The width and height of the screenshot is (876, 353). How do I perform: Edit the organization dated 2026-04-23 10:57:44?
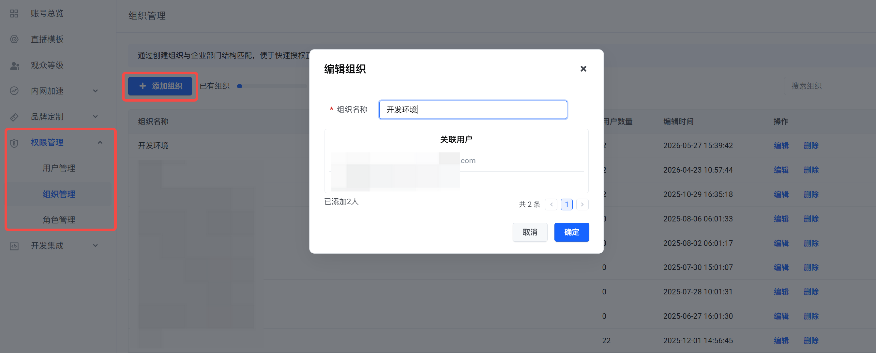pyautogui.click(x=781, y=170)
